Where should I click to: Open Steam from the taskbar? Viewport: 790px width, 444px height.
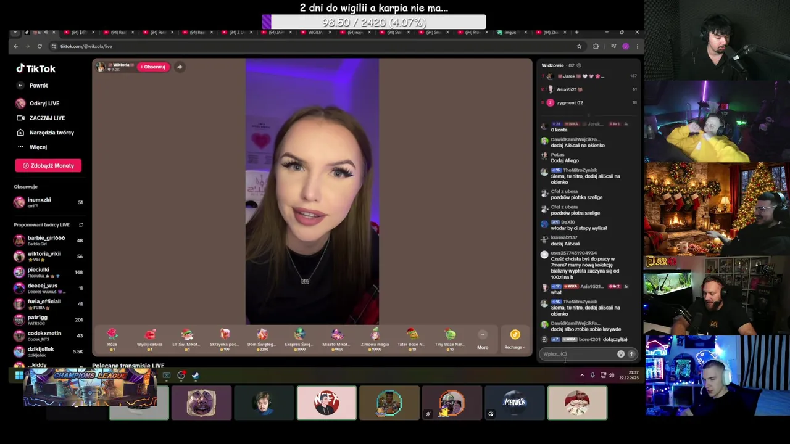[196, 375]
